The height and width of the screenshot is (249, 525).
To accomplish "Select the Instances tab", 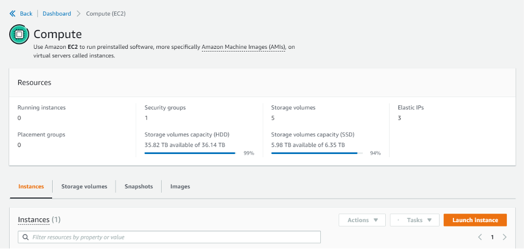I will click(x=31, y=186).
